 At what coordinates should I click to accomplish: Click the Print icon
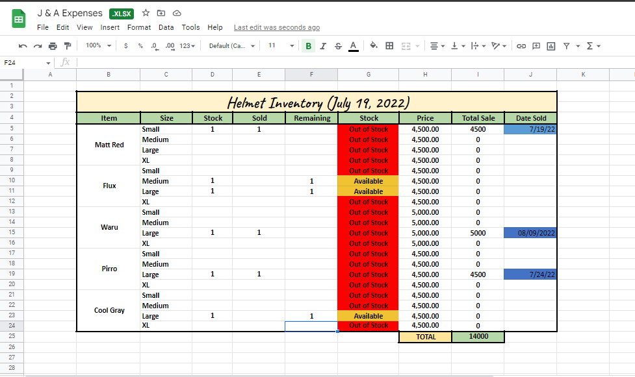[53, 46]
